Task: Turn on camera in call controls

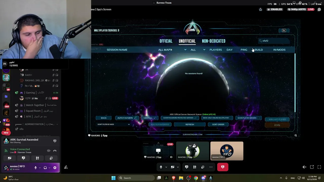Action: coord(173,167)
